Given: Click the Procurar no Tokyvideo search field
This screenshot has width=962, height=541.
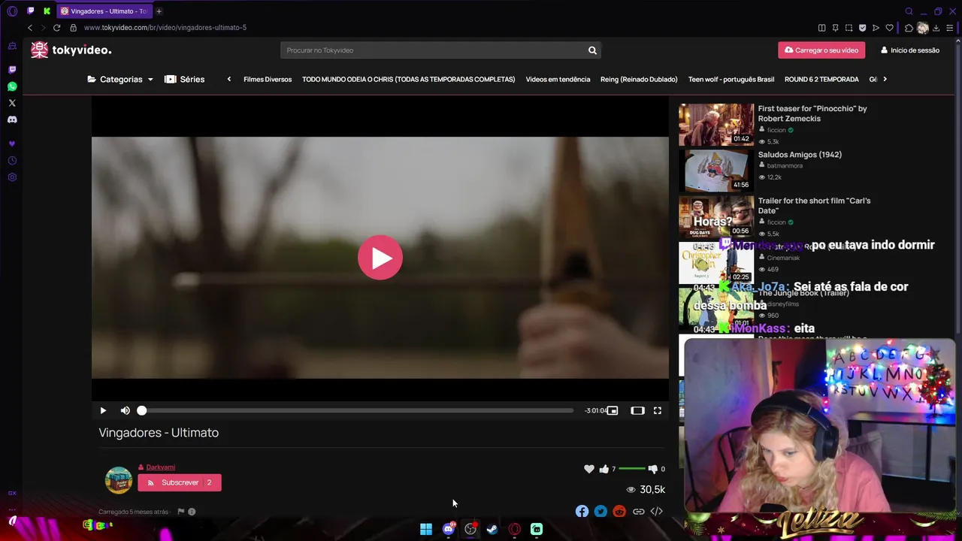Looking at the screenshot, I should 432,50.
